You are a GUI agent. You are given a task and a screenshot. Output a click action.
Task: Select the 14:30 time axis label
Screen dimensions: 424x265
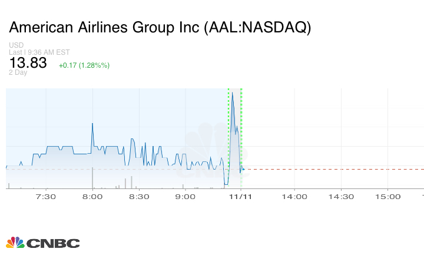click(341, 197)
